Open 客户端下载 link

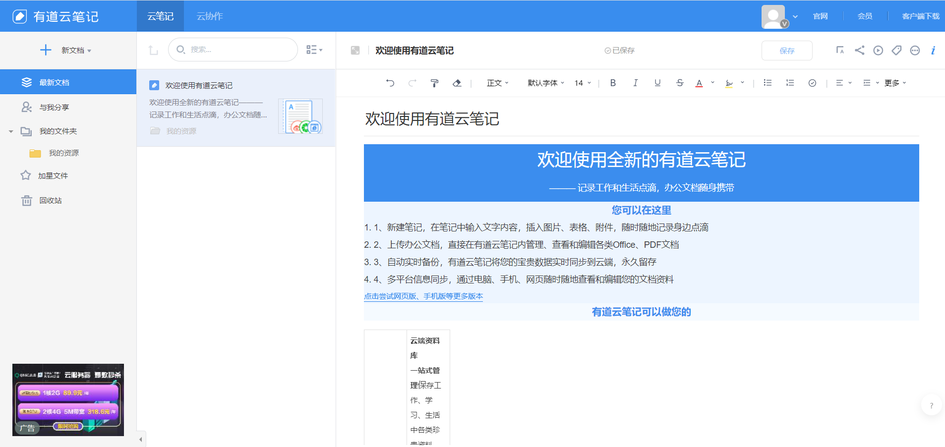(x=920, y=16)
